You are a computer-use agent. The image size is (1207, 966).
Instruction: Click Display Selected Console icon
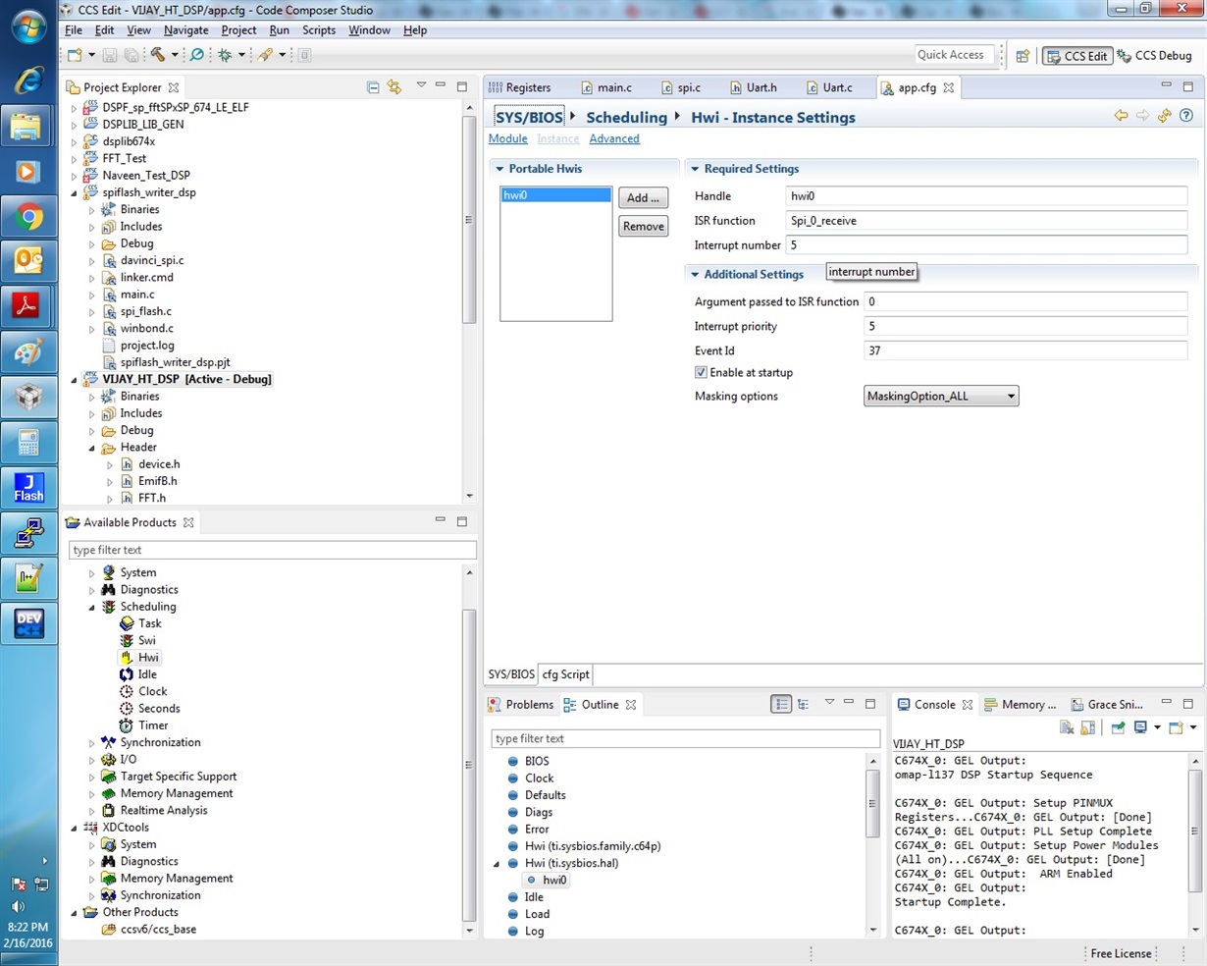pyautogui.click(x=1140, y=727)
